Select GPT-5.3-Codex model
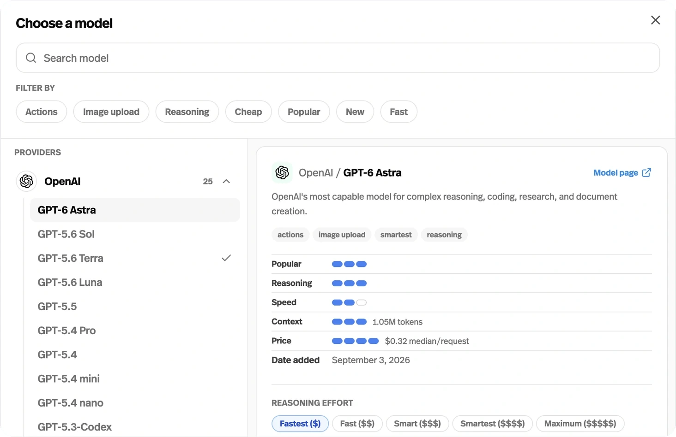The width and height of the screenshot is (676, 437). pos(135,427)
